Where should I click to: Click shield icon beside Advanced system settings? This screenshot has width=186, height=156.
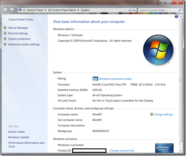(5, 44)
